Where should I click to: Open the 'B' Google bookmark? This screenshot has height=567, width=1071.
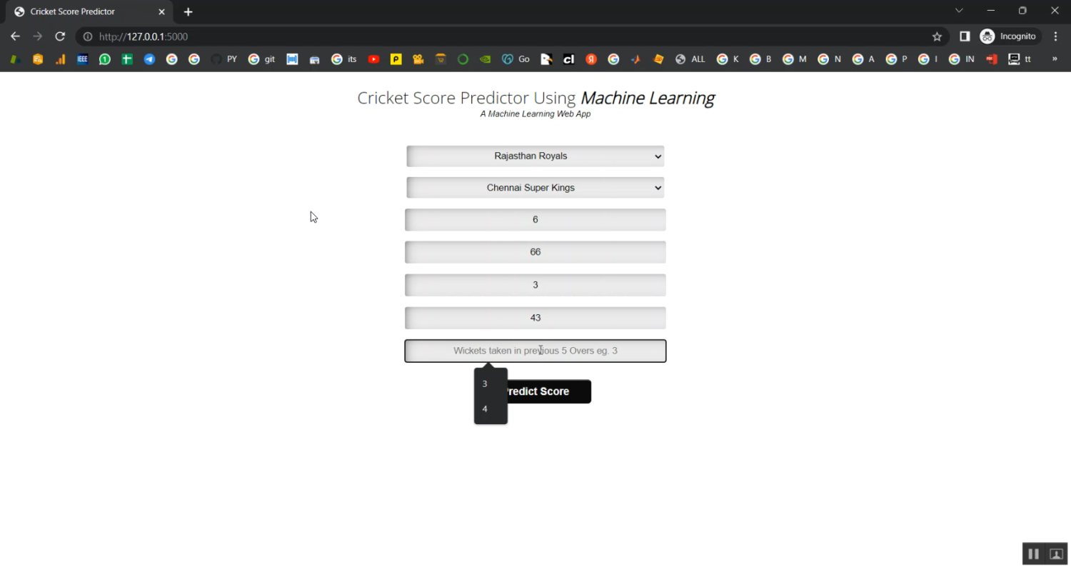(761, 59)
